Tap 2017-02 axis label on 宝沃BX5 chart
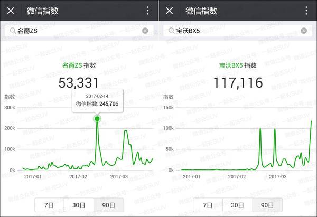 tap(237, 177)
